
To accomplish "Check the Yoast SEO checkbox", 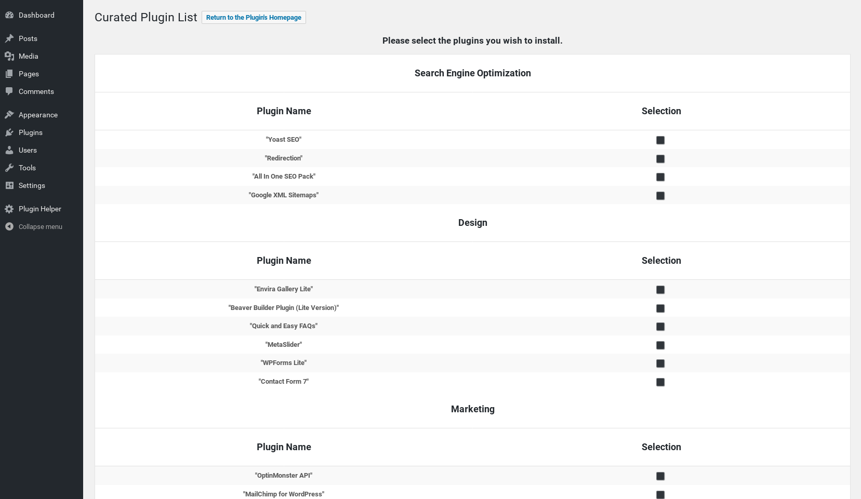I will coord(660,140).
